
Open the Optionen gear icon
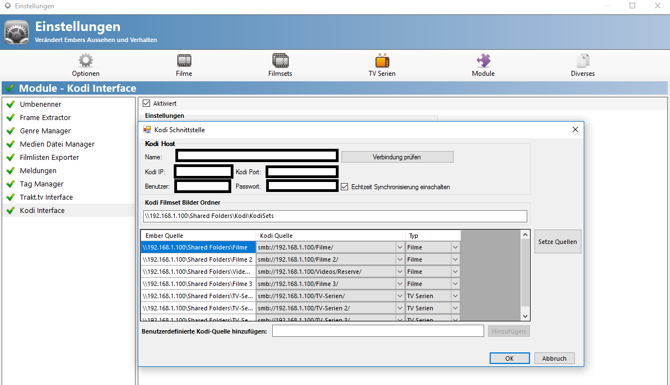pos(86,60)
